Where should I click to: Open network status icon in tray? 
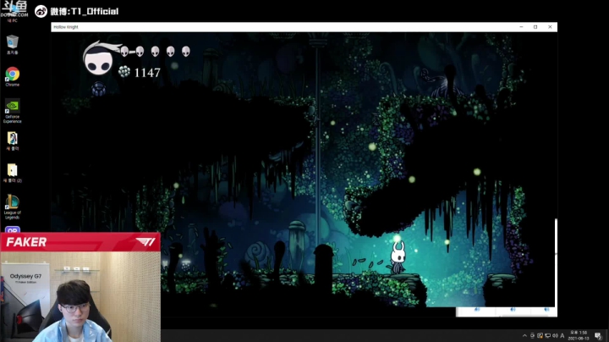tap(547, 335)
